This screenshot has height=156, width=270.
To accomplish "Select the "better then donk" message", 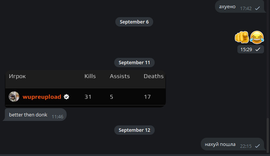I will click(28, 115).
